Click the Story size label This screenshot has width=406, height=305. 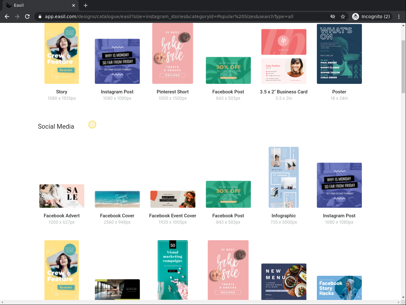(62, 92)
